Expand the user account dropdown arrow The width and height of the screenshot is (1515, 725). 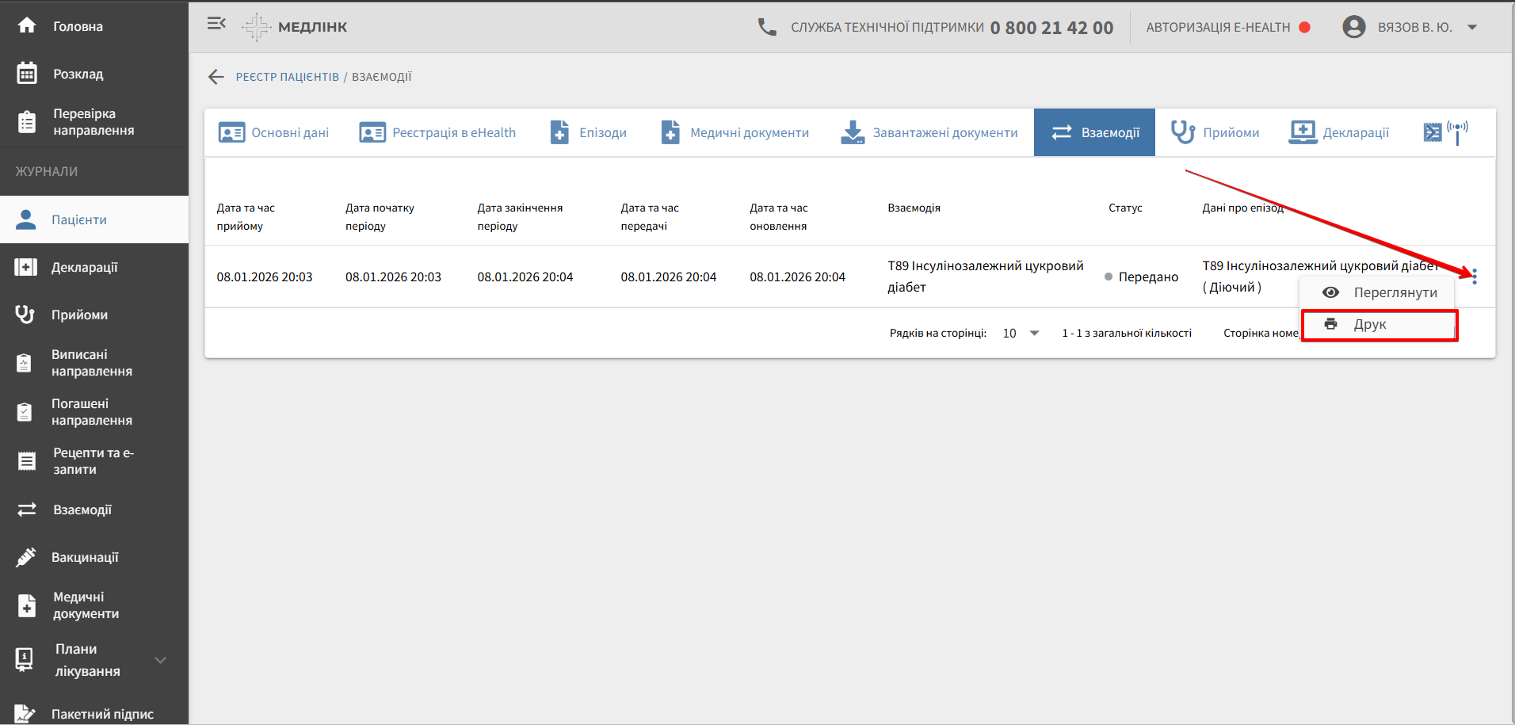click(1472, 27)
